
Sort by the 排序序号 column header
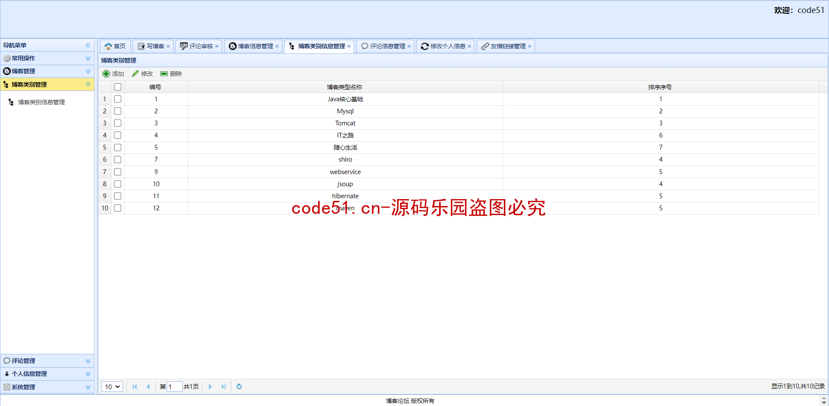[x=660, y=87]
